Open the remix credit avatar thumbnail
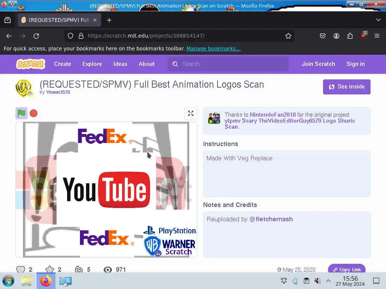The width and height of the screenshot is (386, 289). pyautogui.click(x=214, y=118)
